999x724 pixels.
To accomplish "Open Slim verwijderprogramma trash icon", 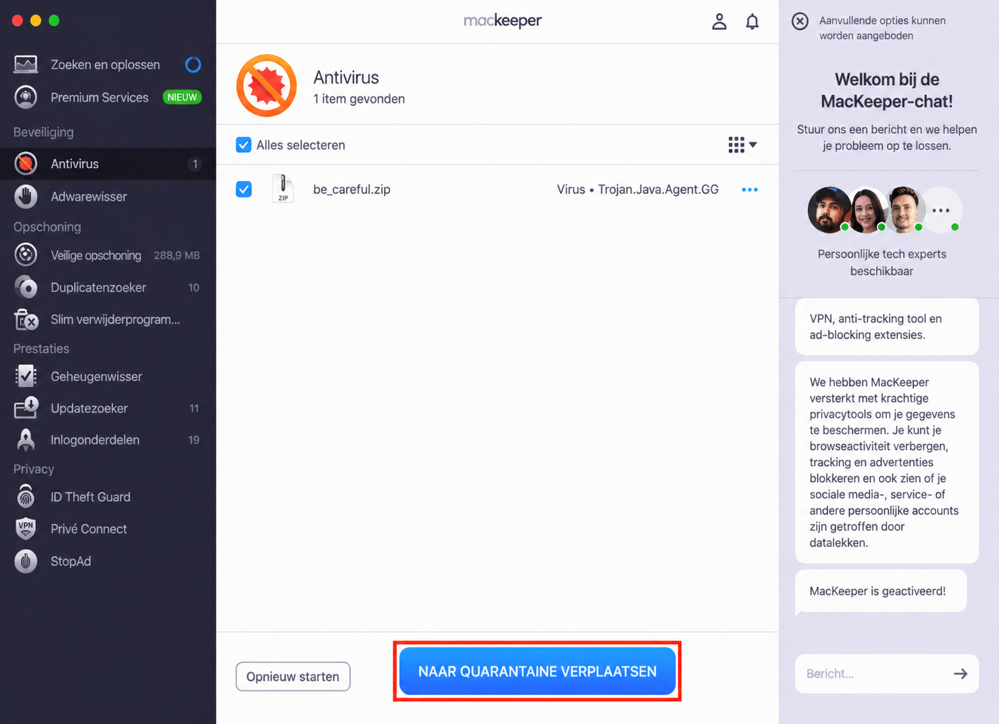I will tap(26, 319).
